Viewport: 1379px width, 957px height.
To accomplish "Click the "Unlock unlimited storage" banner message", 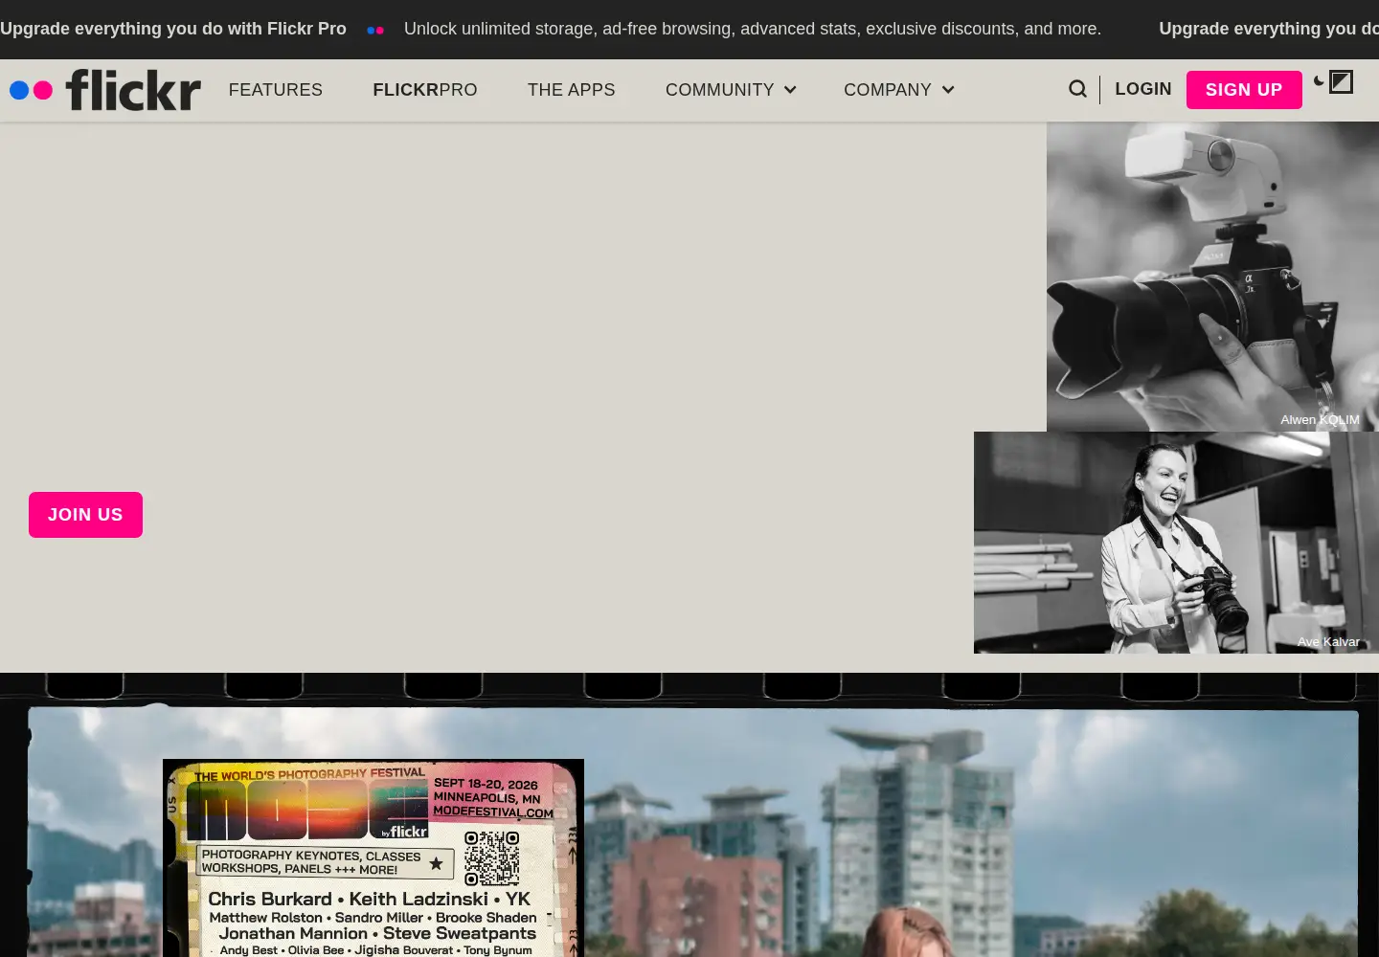I will [x=753, y=29].
